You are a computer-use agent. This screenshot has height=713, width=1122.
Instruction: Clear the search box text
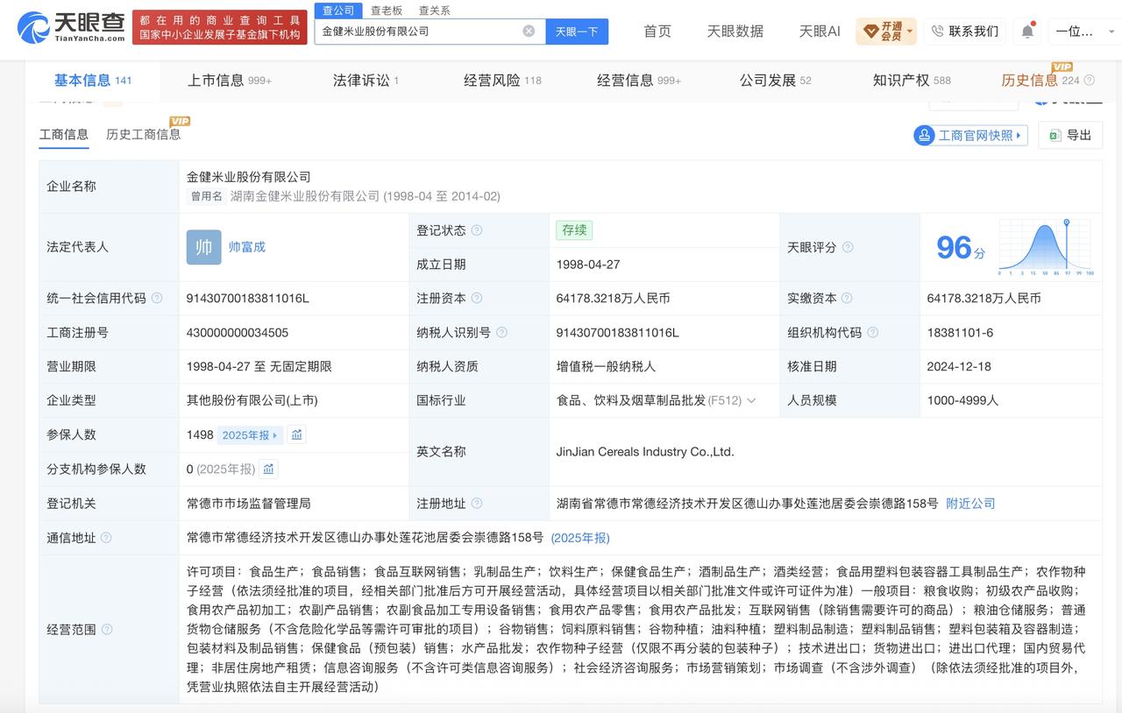click(529, 31)
